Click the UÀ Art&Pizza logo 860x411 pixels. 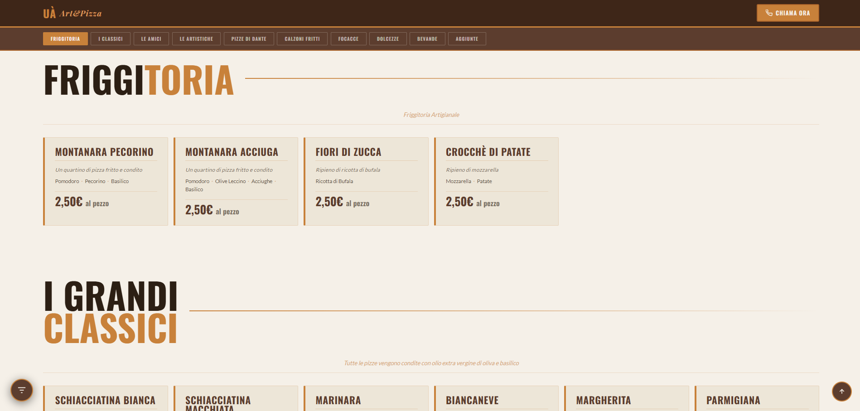click(72, 13)
